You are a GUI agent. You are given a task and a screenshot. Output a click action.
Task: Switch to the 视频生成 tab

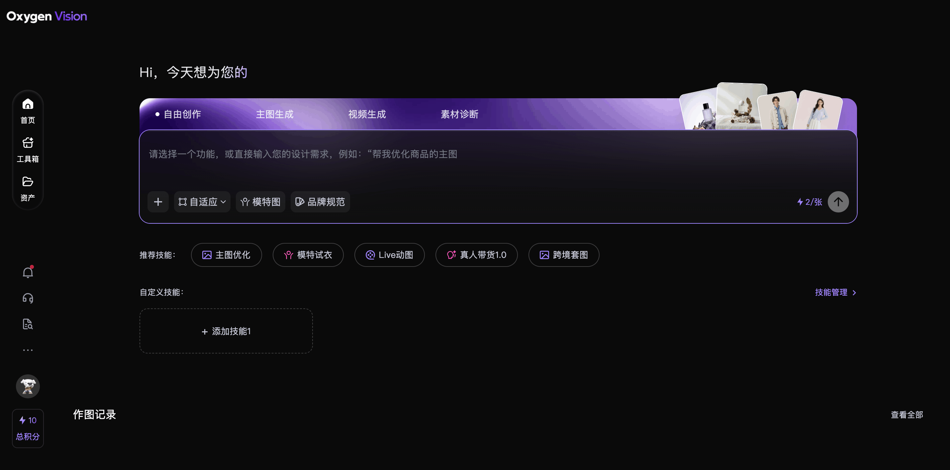tap(367, 114)
